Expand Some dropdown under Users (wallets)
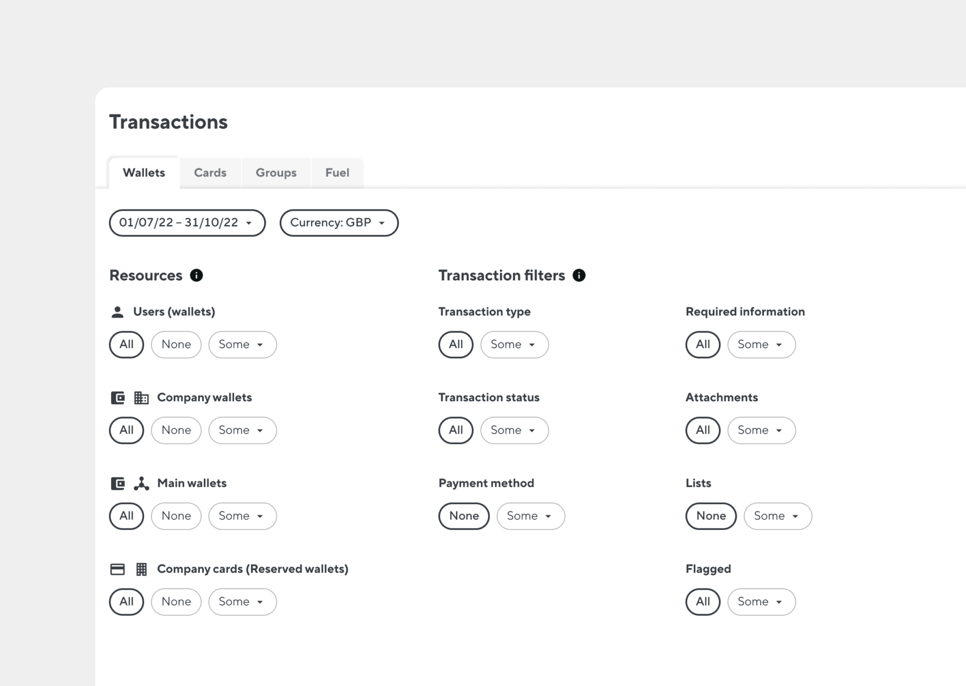 click(242, 345)
